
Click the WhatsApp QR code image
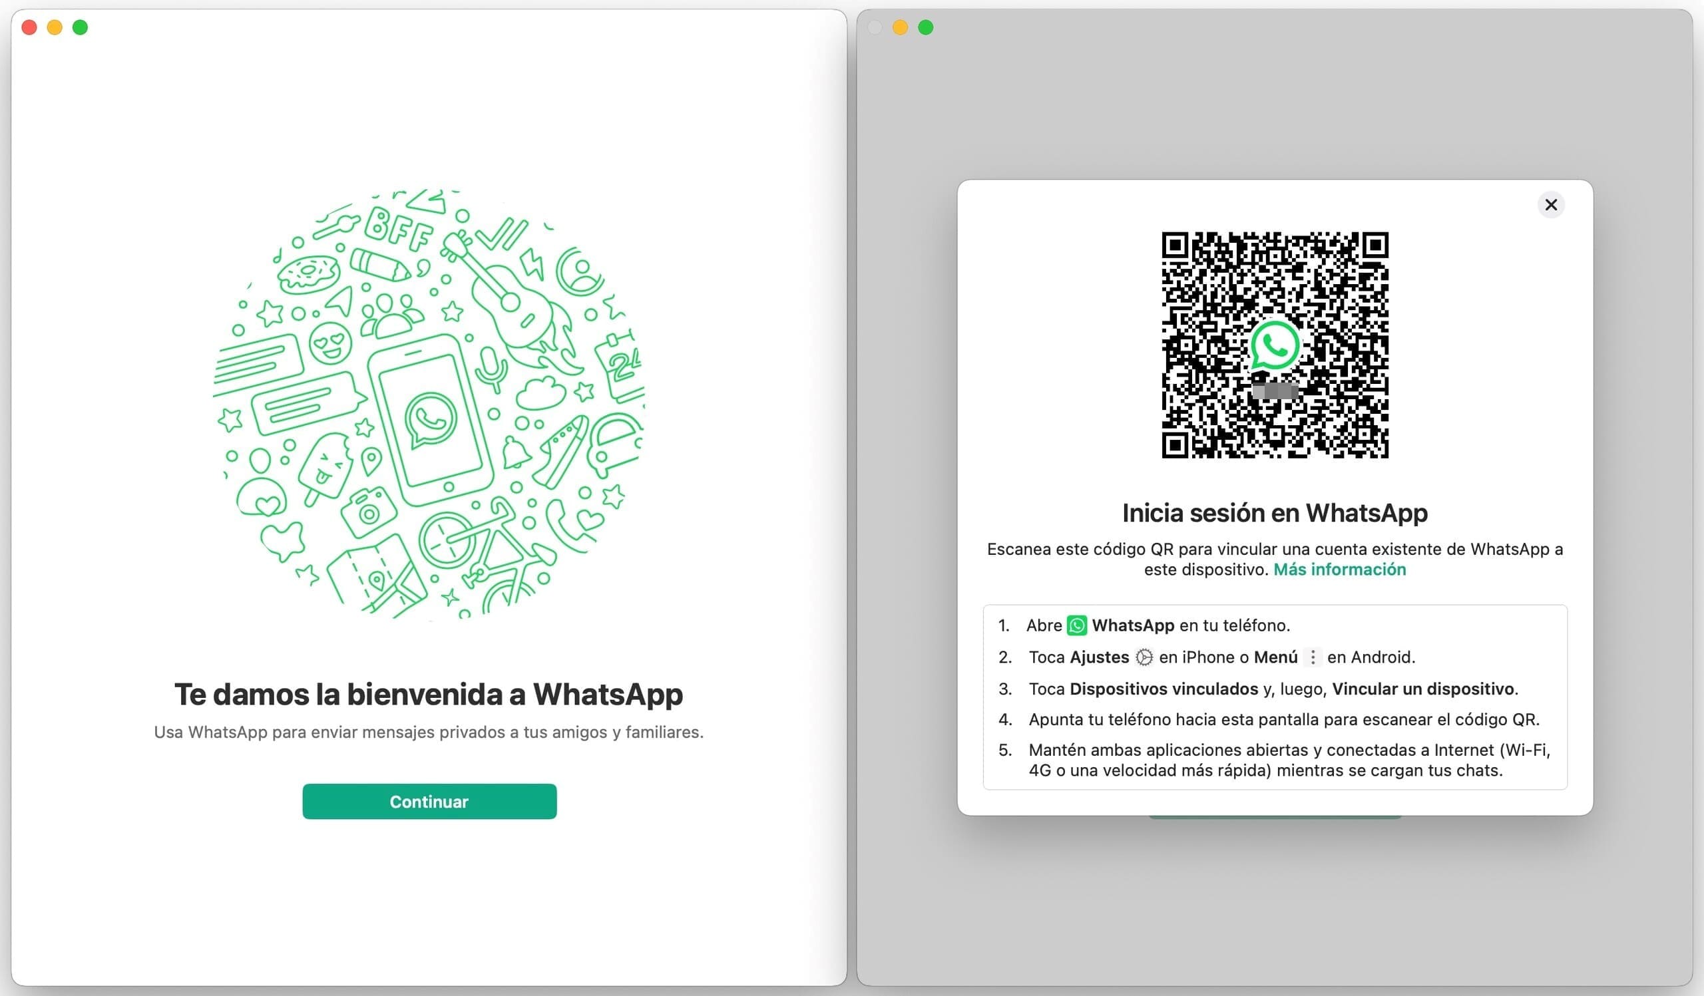(x=1275, y=345)
